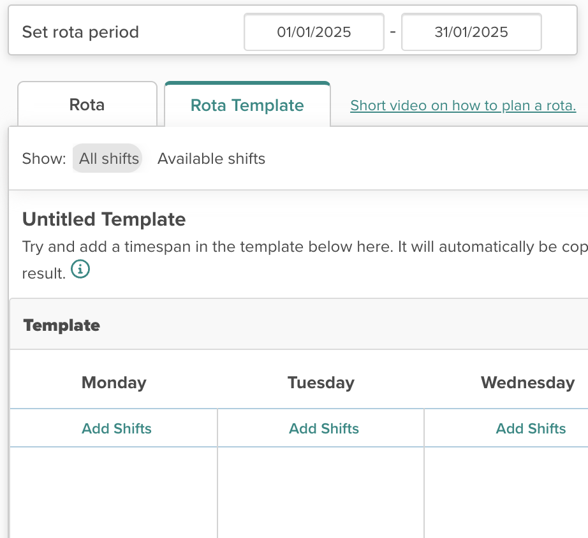Image resolution: width=588 pixels, height=538 pixels.
Task: Click the empty Wednesday shift cell
Action: (x=507, y=491)
